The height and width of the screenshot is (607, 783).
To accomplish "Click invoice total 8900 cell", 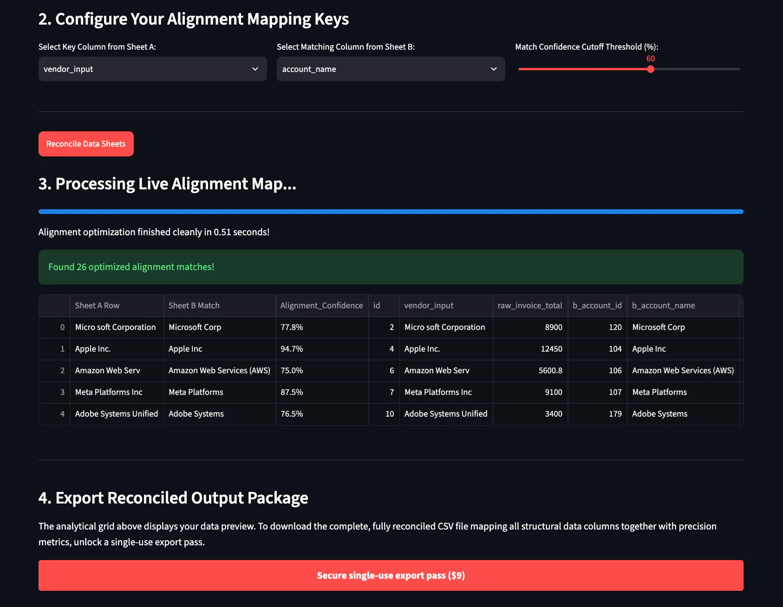I will [x=530, y=327].
